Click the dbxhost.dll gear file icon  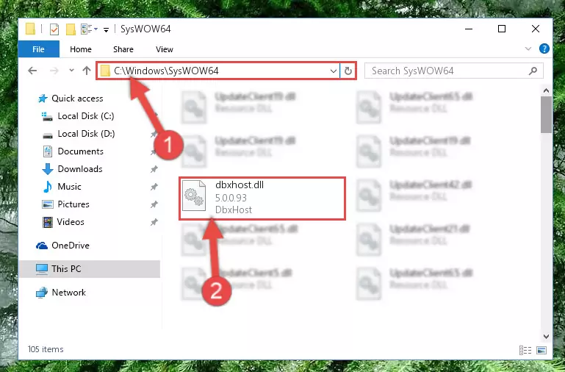coord(194,196)
